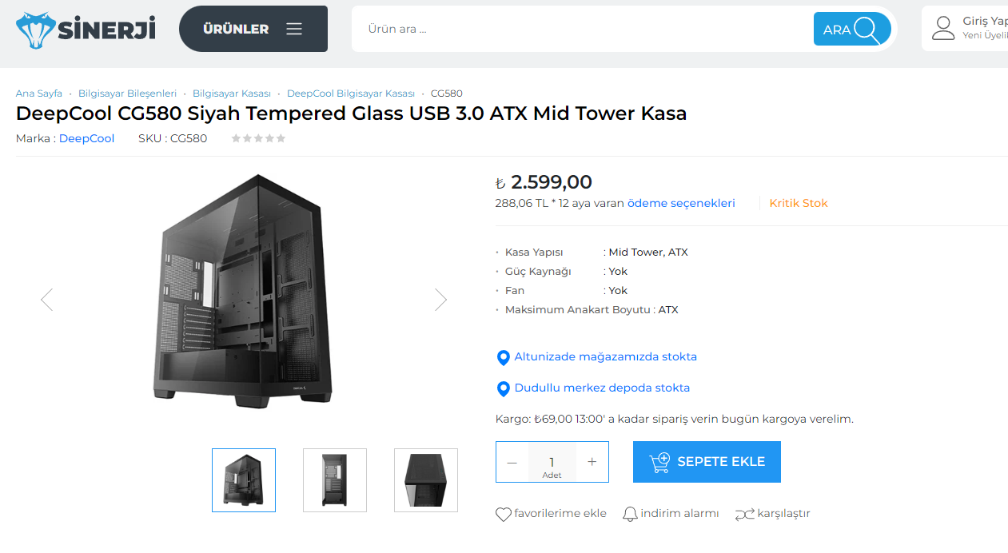Click the user account icon

943,28
